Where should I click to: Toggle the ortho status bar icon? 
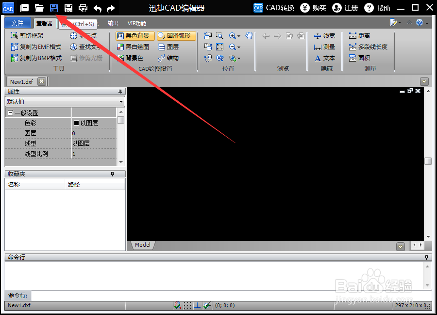point(197,305)
